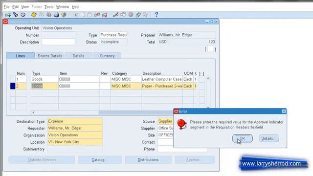Click the Find flashlight toolbar icon

15,15
